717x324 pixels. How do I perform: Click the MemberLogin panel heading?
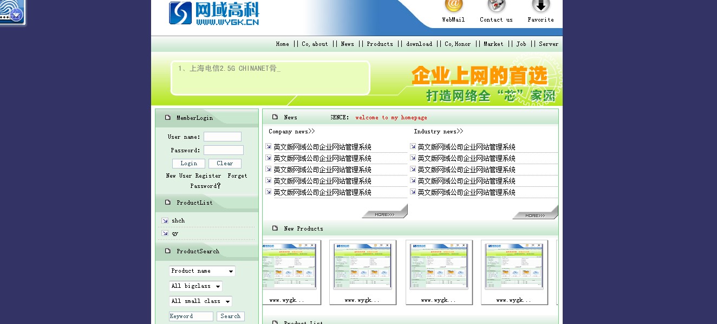point(194,118)
